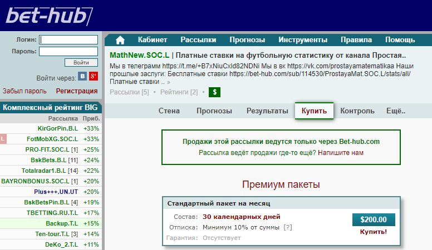Viewport: 432px width, 250px height.
Task: Open the MathNew.SOC.L title link
Action: click(x=139, y=56)
